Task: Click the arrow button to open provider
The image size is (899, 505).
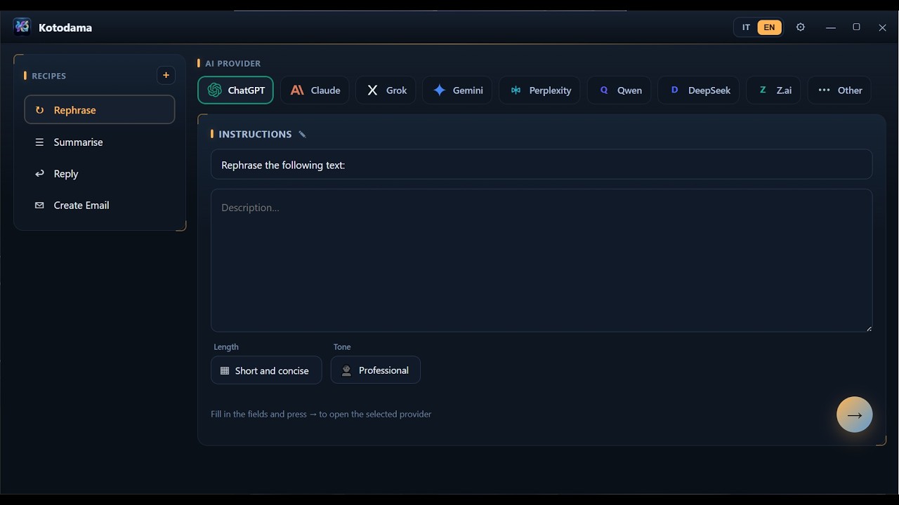Action: (854, 415)
